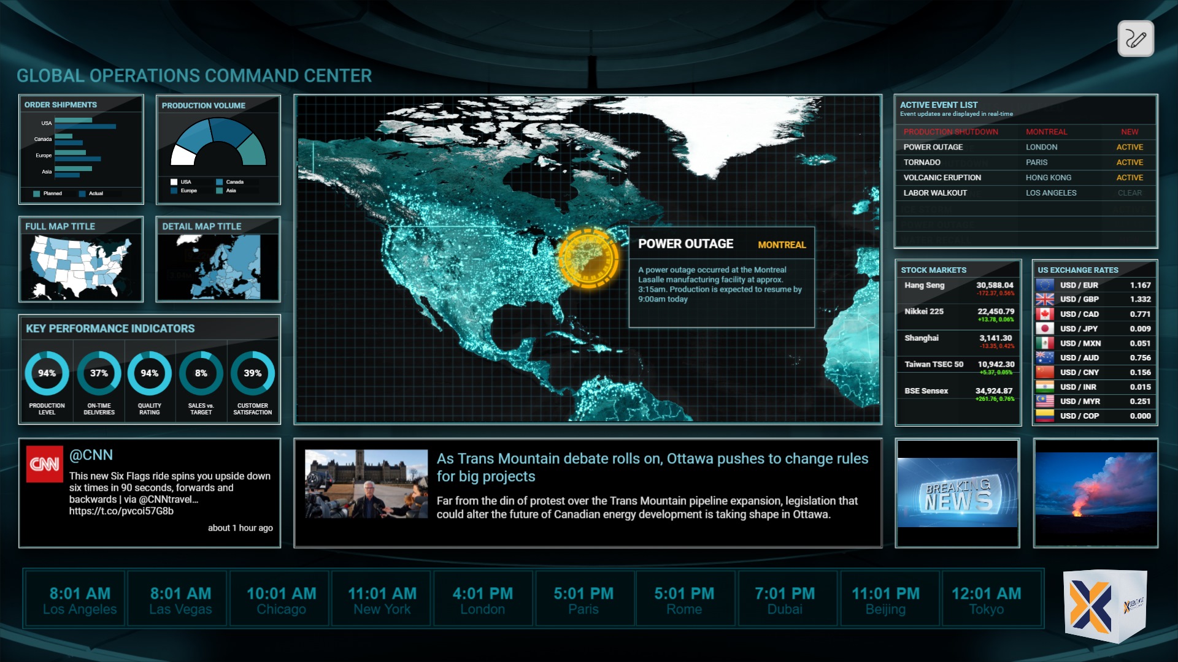This screenshot has width=1178, height=662.
Task: Click the Power Outage London active event icon
Action: click(x=1022, y=146)
